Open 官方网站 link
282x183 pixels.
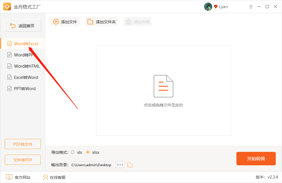tap(18, 177)
